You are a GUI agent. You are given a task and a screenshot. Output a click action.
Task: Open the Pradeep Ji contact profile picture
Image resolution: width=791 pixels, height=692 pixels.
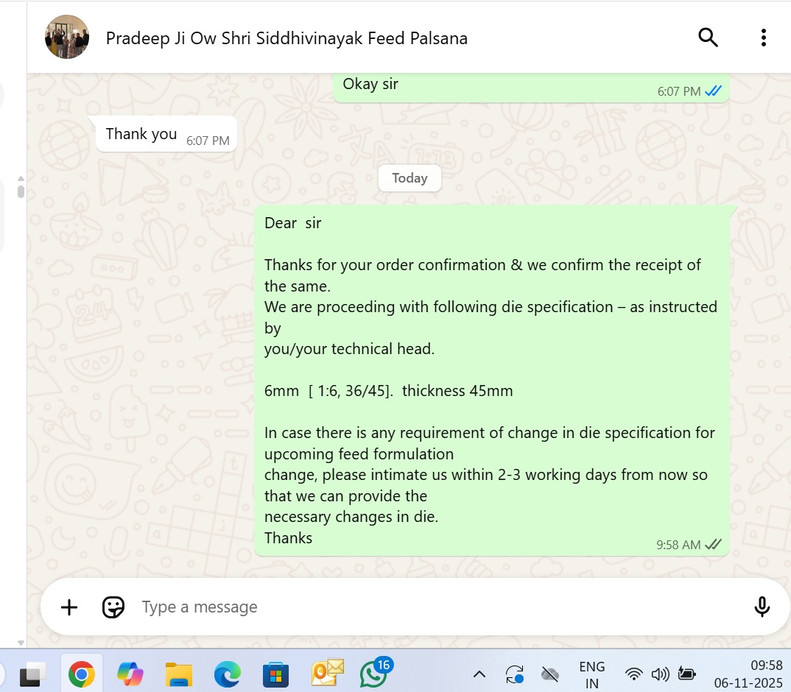67,37
